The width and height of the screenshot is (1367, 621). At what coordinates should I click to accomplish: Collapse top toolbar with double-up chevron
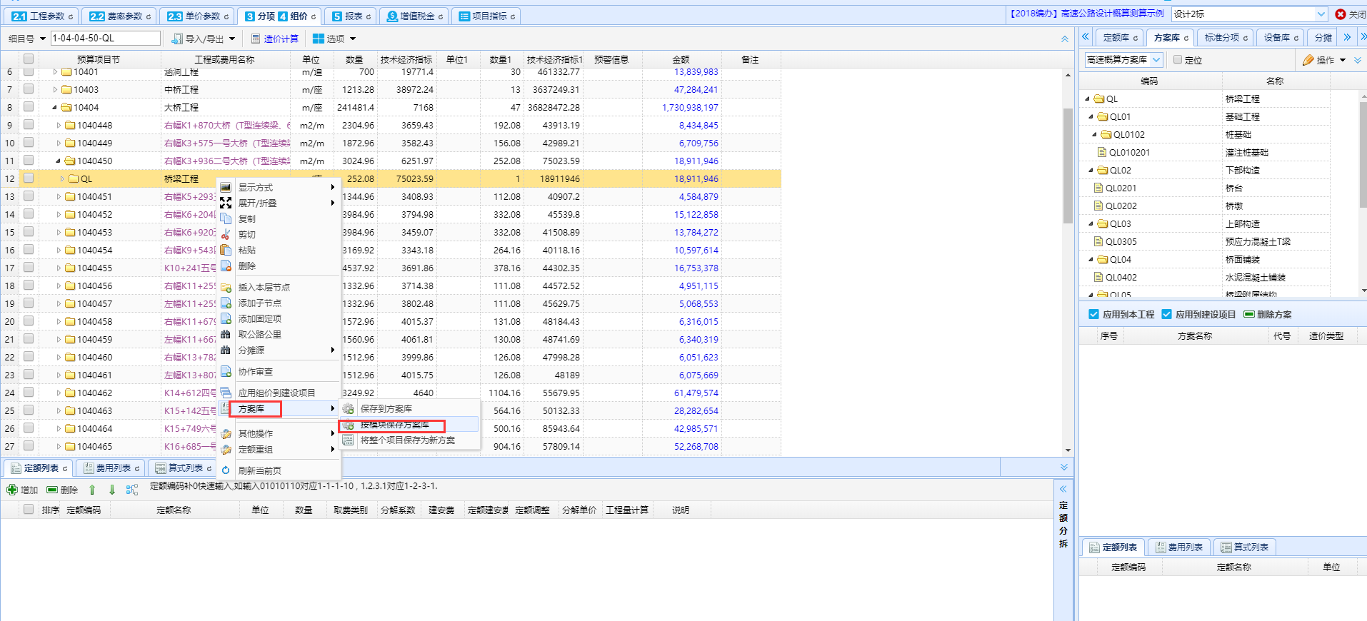click(1065, 39)
